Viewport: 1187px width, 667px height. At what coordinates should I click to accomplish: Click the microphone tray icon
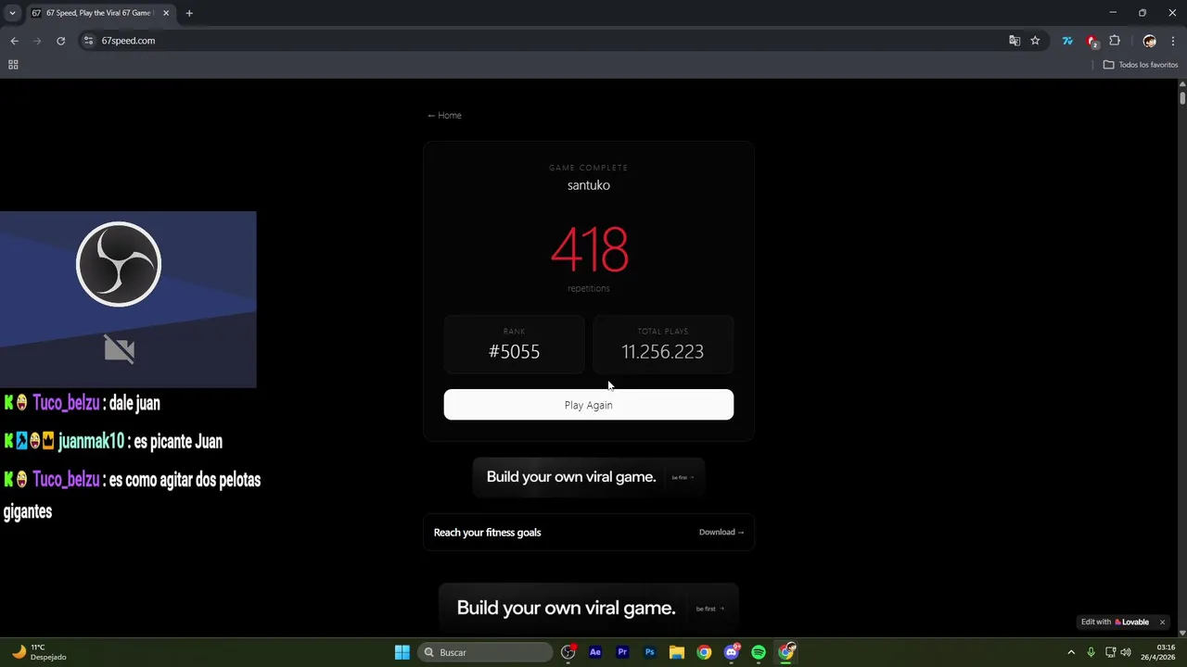(1091, 652)
